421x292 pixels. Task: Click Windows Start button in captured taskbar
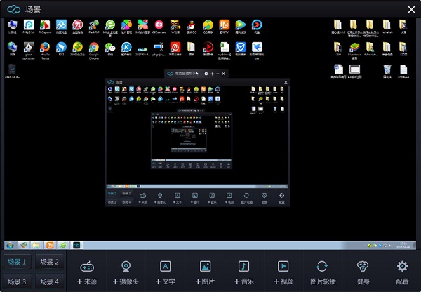tap(11, 245)
